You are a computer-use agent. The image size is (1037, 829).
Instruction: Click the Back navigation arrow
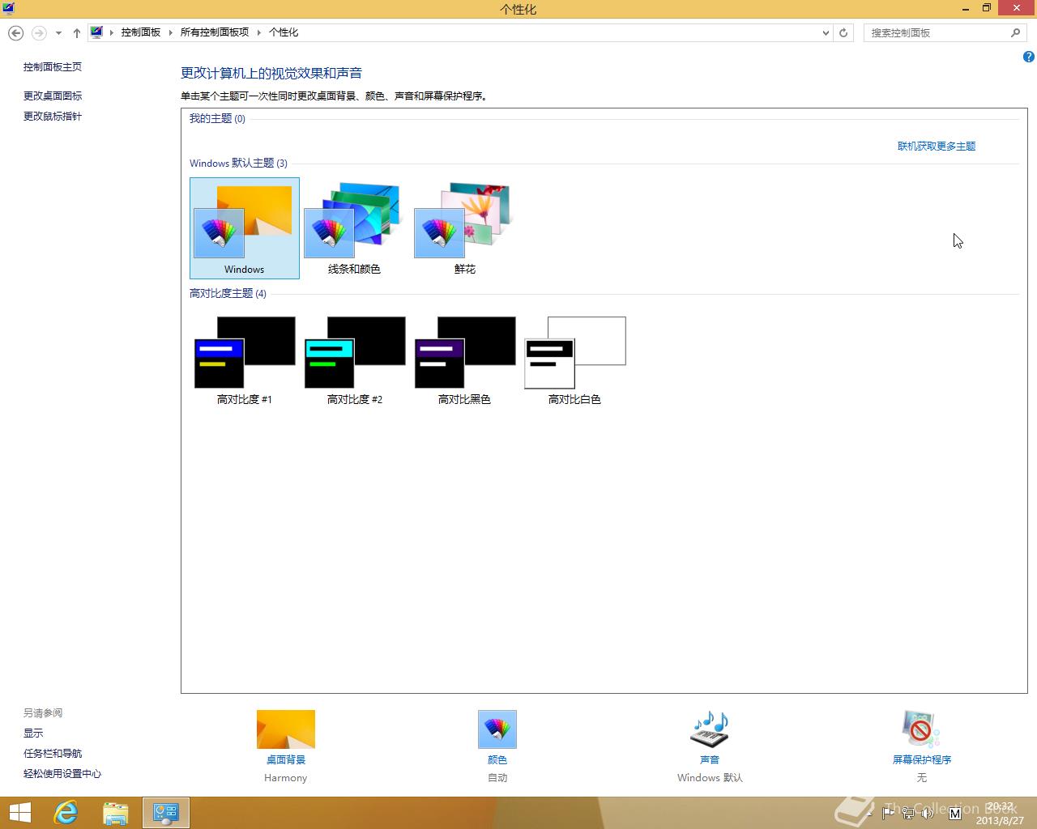coord(15,32)
